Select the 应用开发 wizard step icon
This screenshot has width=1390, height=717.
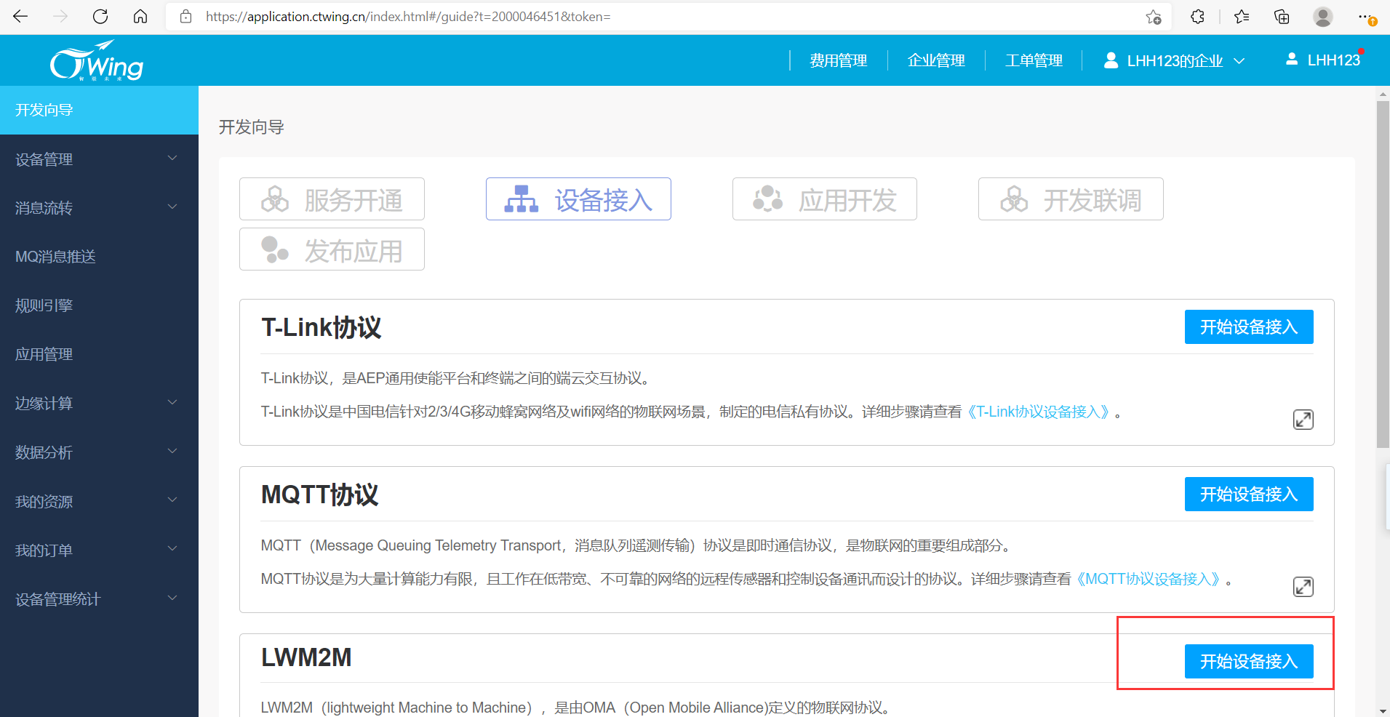click(x=767, y=199)
